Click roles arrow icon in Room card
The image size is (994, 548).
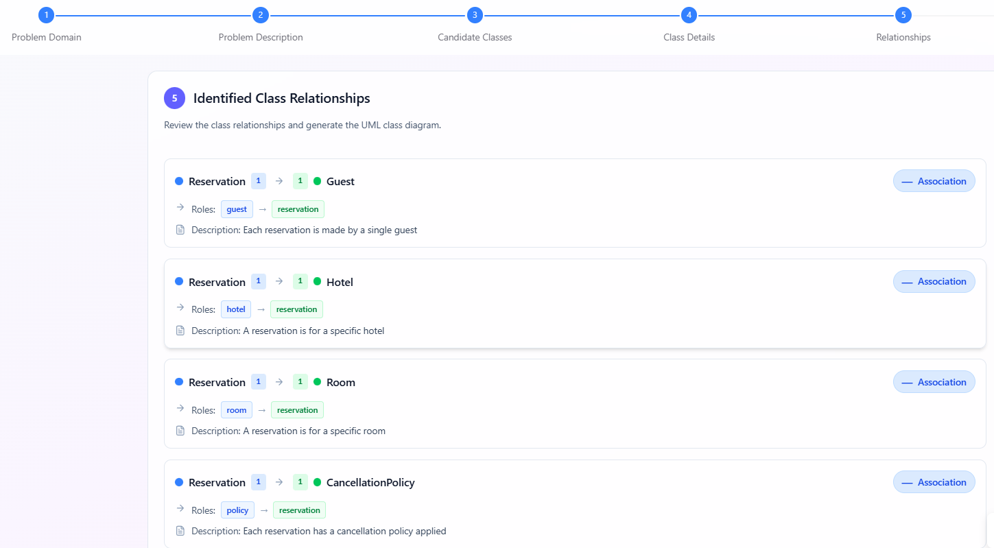click(180, 409)
